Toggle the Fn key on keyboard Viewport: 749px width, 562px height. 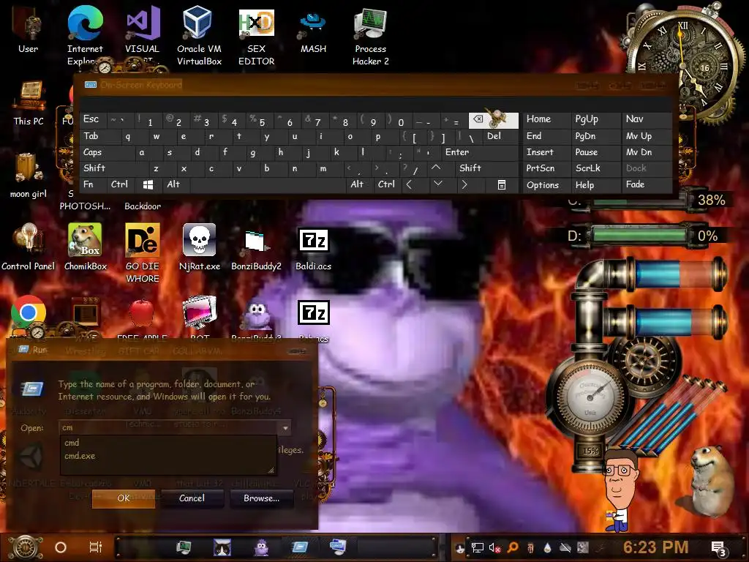[94, 184]
